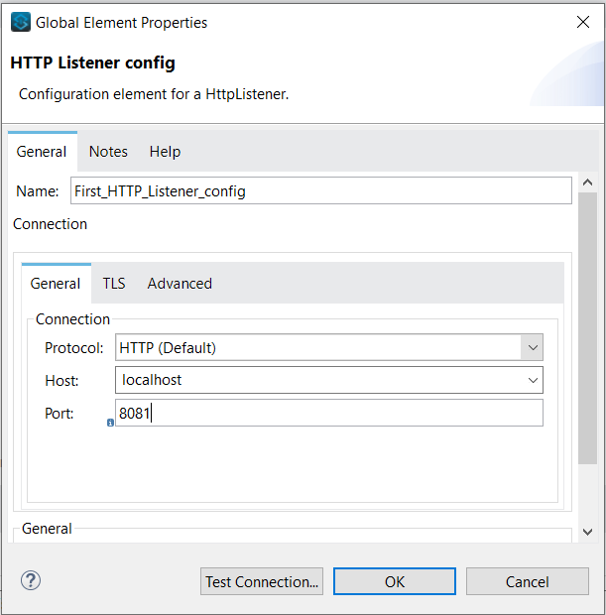This screenshot has height=615, width=606.
Task: Expand the Protocol dropdown
Action: coord(533,348)
